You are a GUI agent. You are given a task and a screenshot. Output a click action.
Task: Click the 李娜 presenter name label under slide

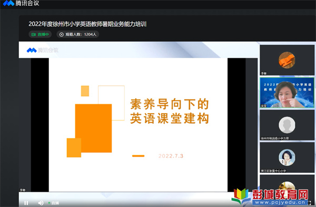click(22, 190)
